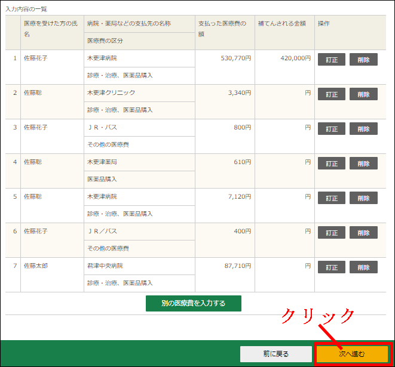395x367 pixels.
Task: Click the 医療費の区分 header cell
Action: (x=139, y=41)
